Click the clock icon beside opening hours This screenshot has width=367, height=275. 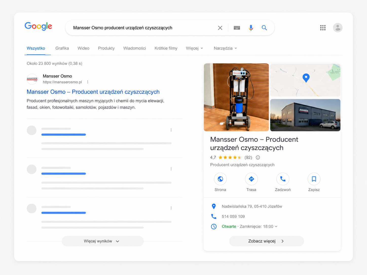[x=214, y=227]
